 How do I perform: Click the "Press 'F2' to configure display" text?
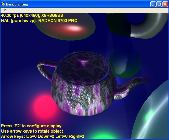(x=31, y=126)
